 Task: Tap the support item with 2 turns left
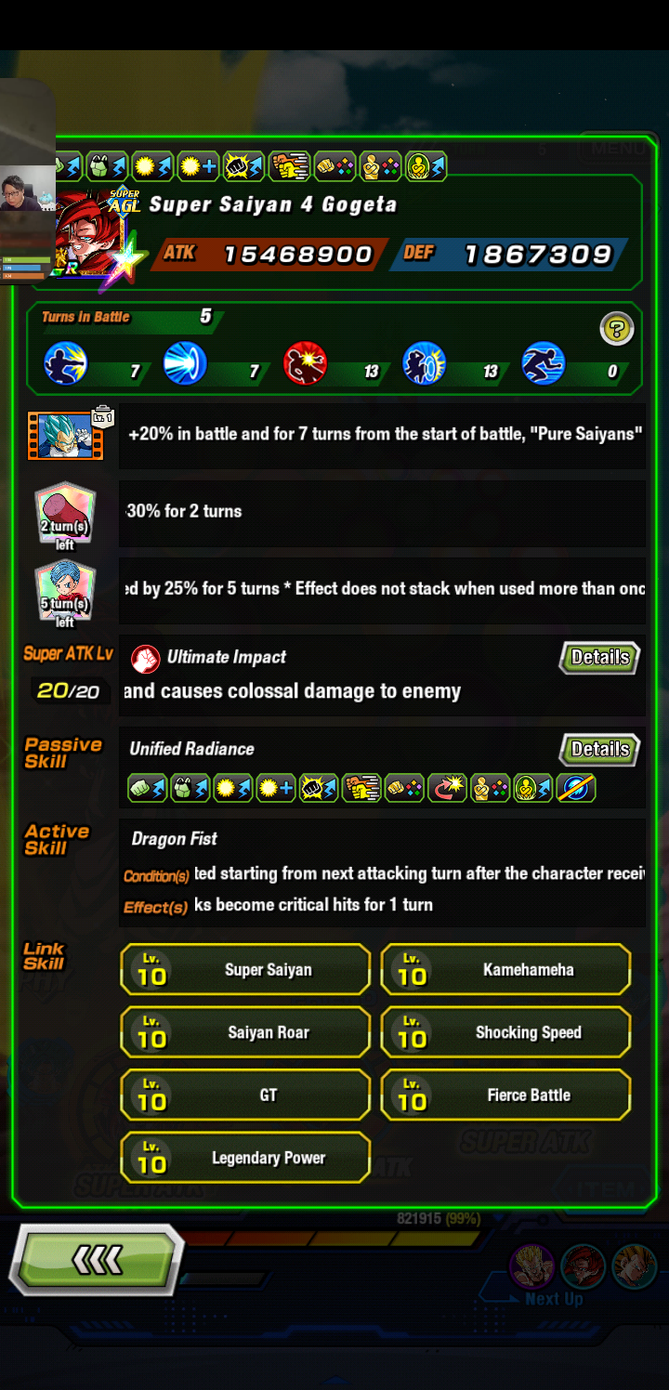64,515
